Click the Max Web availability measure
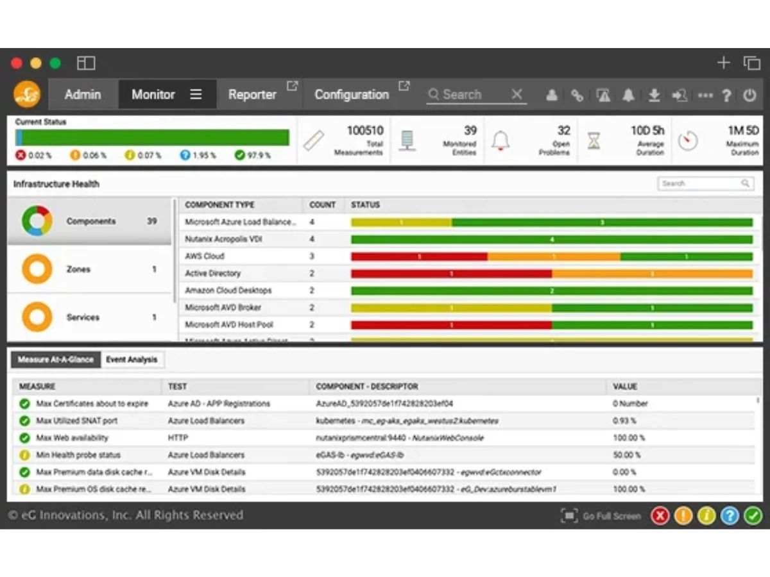 tap(72, 438)
